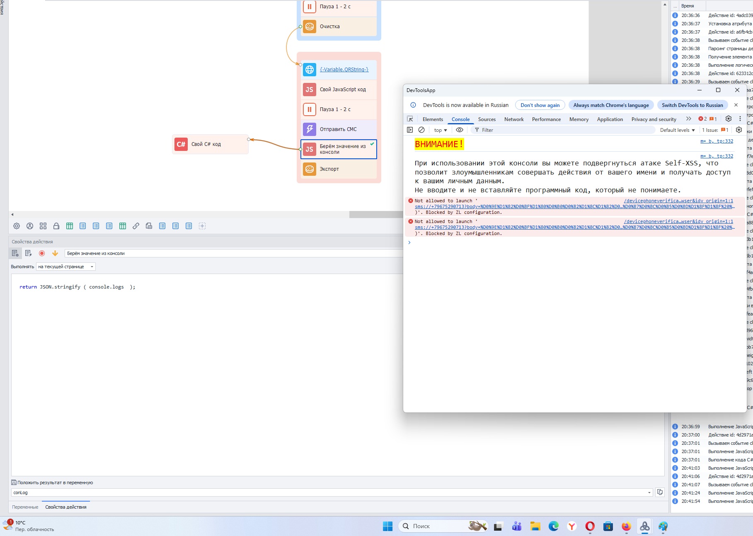Open the 1 Issue indicator in DevTools console
Viewport: 753px width, 536px height.
(x=715, y=130)
